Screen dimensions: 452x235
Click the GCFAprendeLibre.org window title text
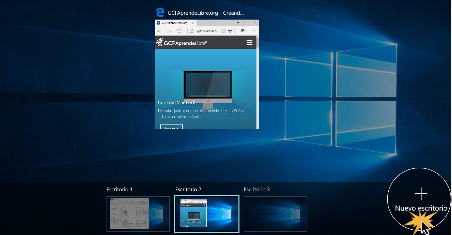(206, 13)
